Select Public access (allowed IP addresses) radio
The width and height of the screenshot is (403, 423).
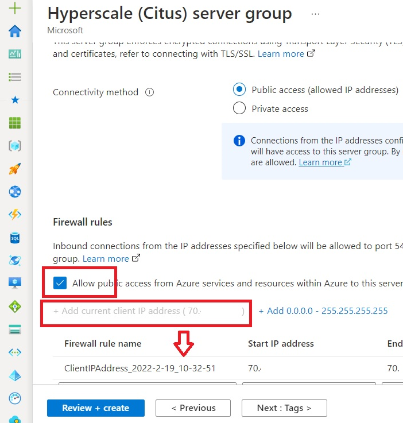tap(239, 90)
